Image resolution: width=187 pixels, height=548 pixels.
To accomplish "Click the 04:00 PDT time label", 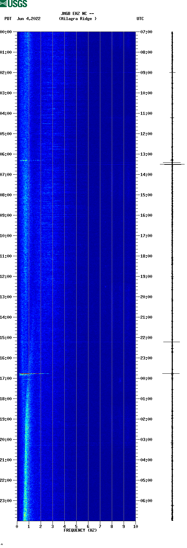I will click(6, 113).
